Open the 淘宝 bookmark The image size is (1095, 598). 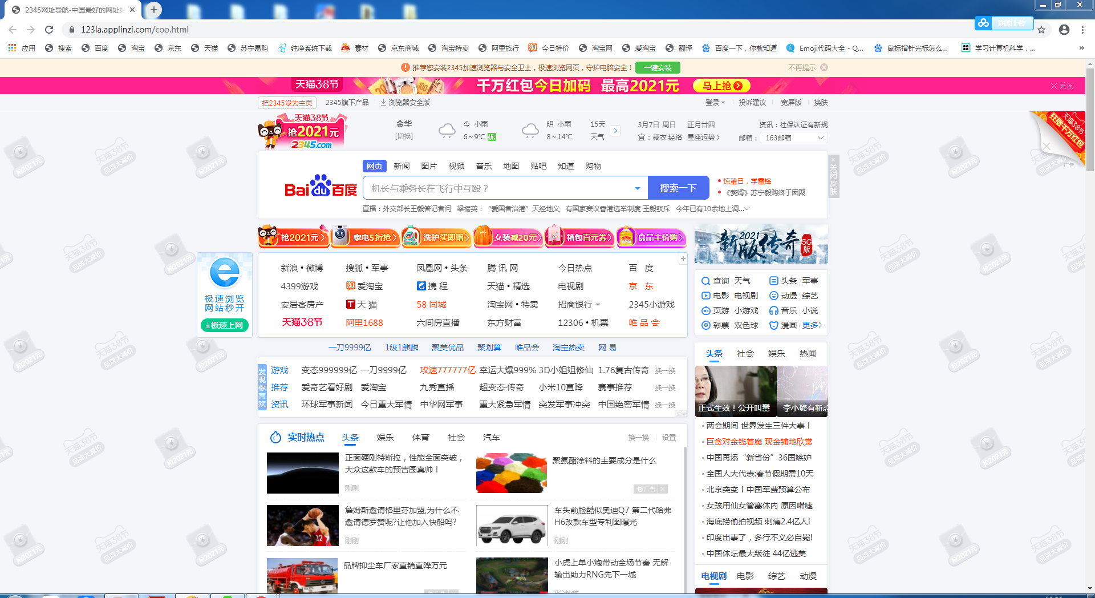coord(131,48)
